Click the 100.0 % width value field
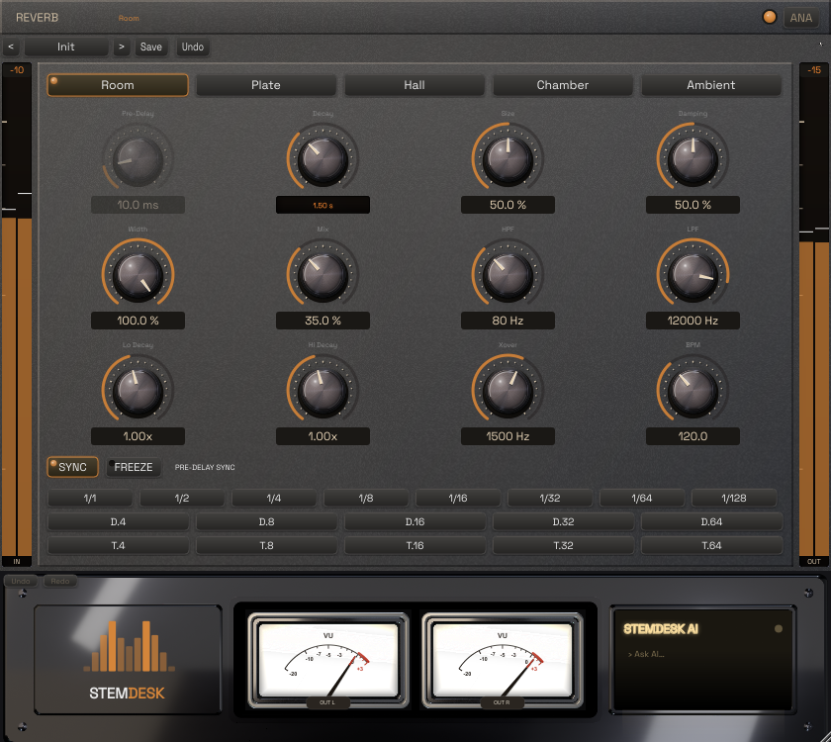This screenshot has width=831, height=742. pyautogui.click(x=138, y=321)
